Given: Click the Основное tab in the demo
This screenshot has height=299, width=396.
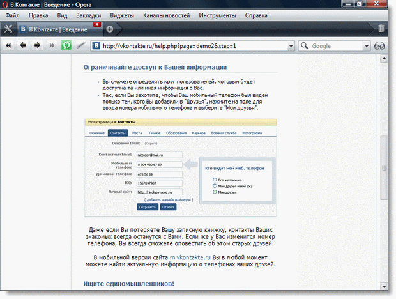Looking at the screenshot, I should [x=97, y=133].
